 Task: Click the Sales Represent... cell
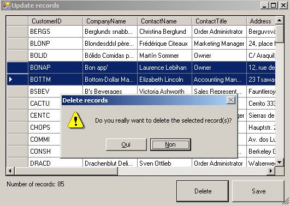[x=219, y=90]
